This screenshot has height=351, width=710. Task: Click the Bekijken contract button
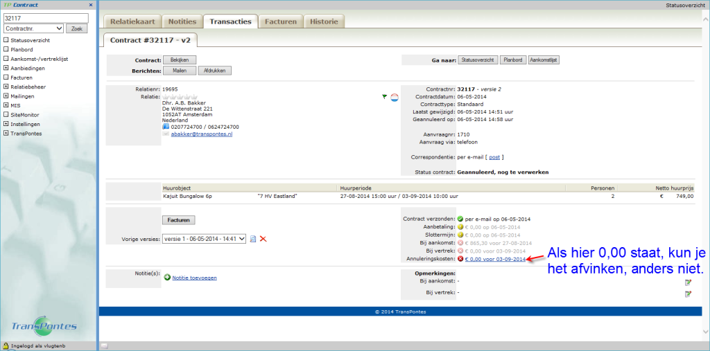pos(180,60)
